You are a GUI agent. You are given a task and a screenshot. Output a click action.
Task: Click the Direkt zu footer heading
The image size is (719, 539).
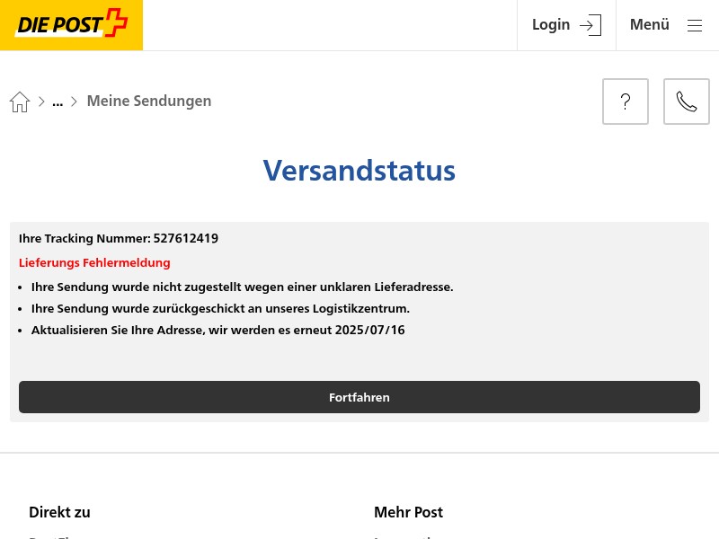coord(59,512)
